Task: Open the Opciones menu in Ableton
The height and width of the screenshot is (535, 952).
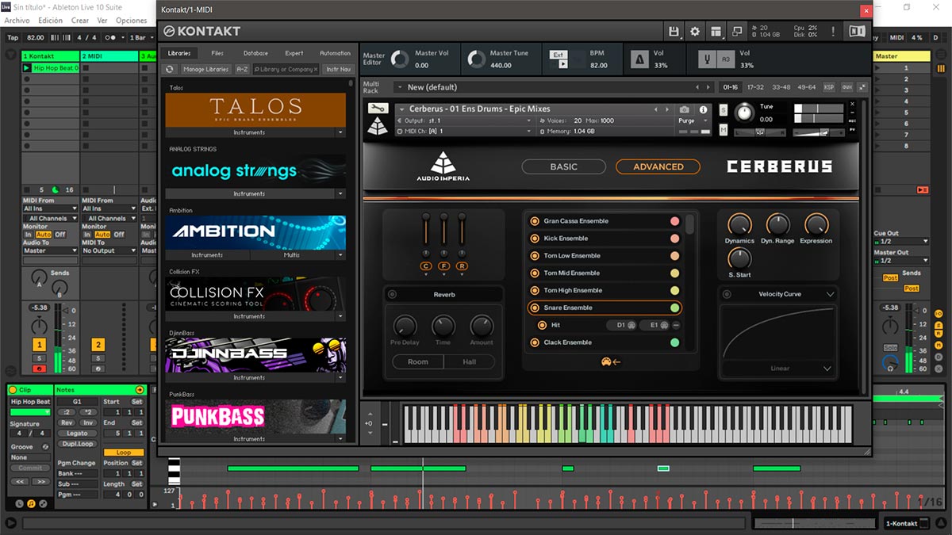Action: 132,21
